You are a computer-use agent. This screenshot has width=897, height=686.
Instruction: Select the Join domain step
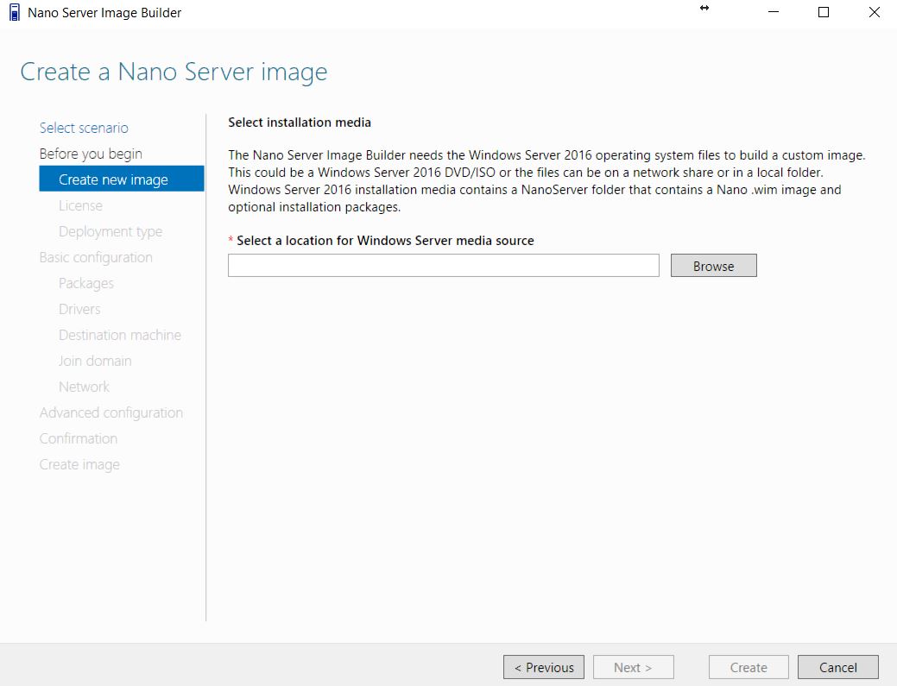pyautogui.click(x=95, y=361)
